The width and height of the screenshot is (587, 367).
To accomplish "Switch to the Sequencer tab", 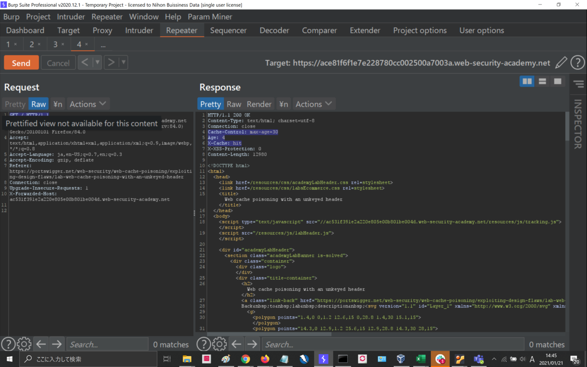I will [228, 30].
